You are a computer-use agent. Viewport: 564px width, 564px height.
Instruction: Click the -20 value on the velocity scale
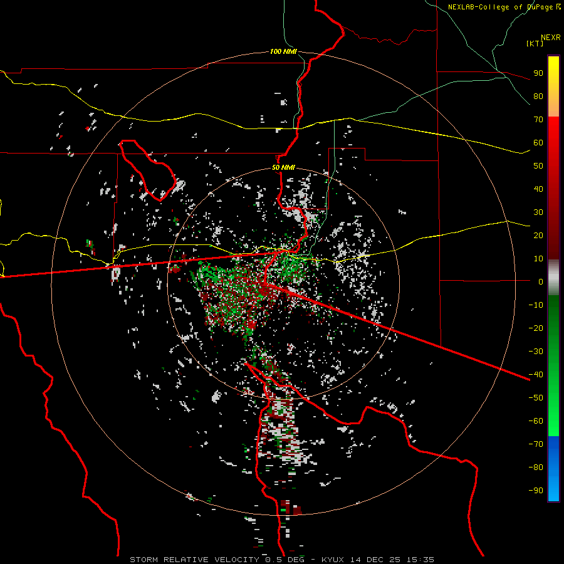click(536, 328)
